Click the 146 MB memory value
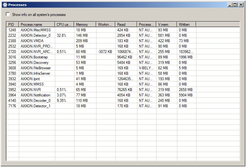 coord(82,35)
